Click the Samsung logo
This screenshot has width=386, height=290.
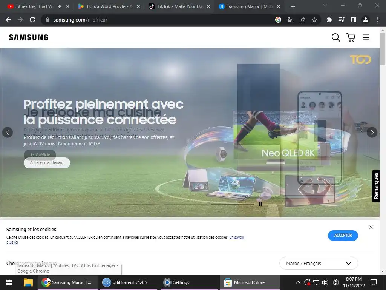29,37
